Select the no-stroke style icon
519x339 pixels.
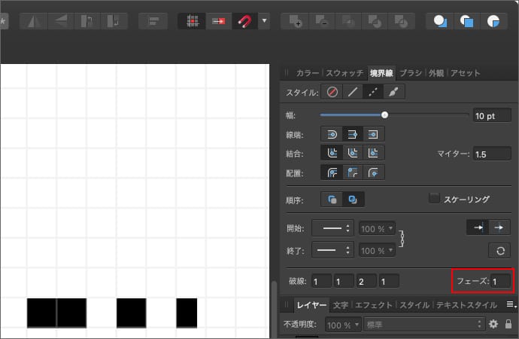pyautogui.click(x=332, y=93)
